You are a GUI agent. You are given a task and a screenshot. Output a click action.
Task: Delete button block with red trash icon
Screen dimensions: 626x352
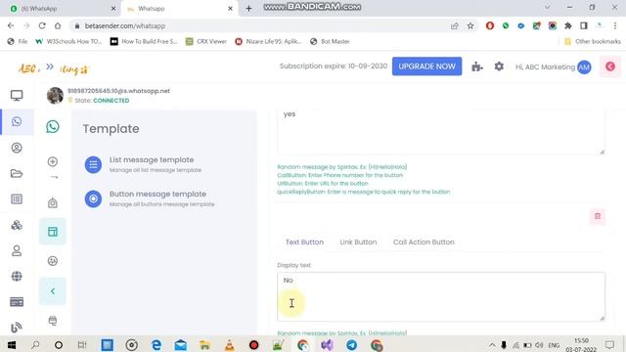[598, 216]
